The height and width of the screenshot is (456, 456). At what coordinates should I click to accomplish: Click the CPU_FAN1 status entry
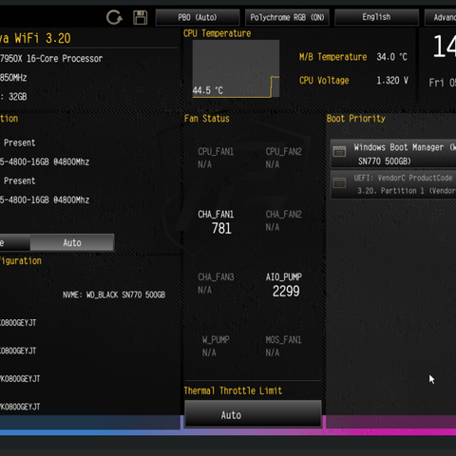216,158
